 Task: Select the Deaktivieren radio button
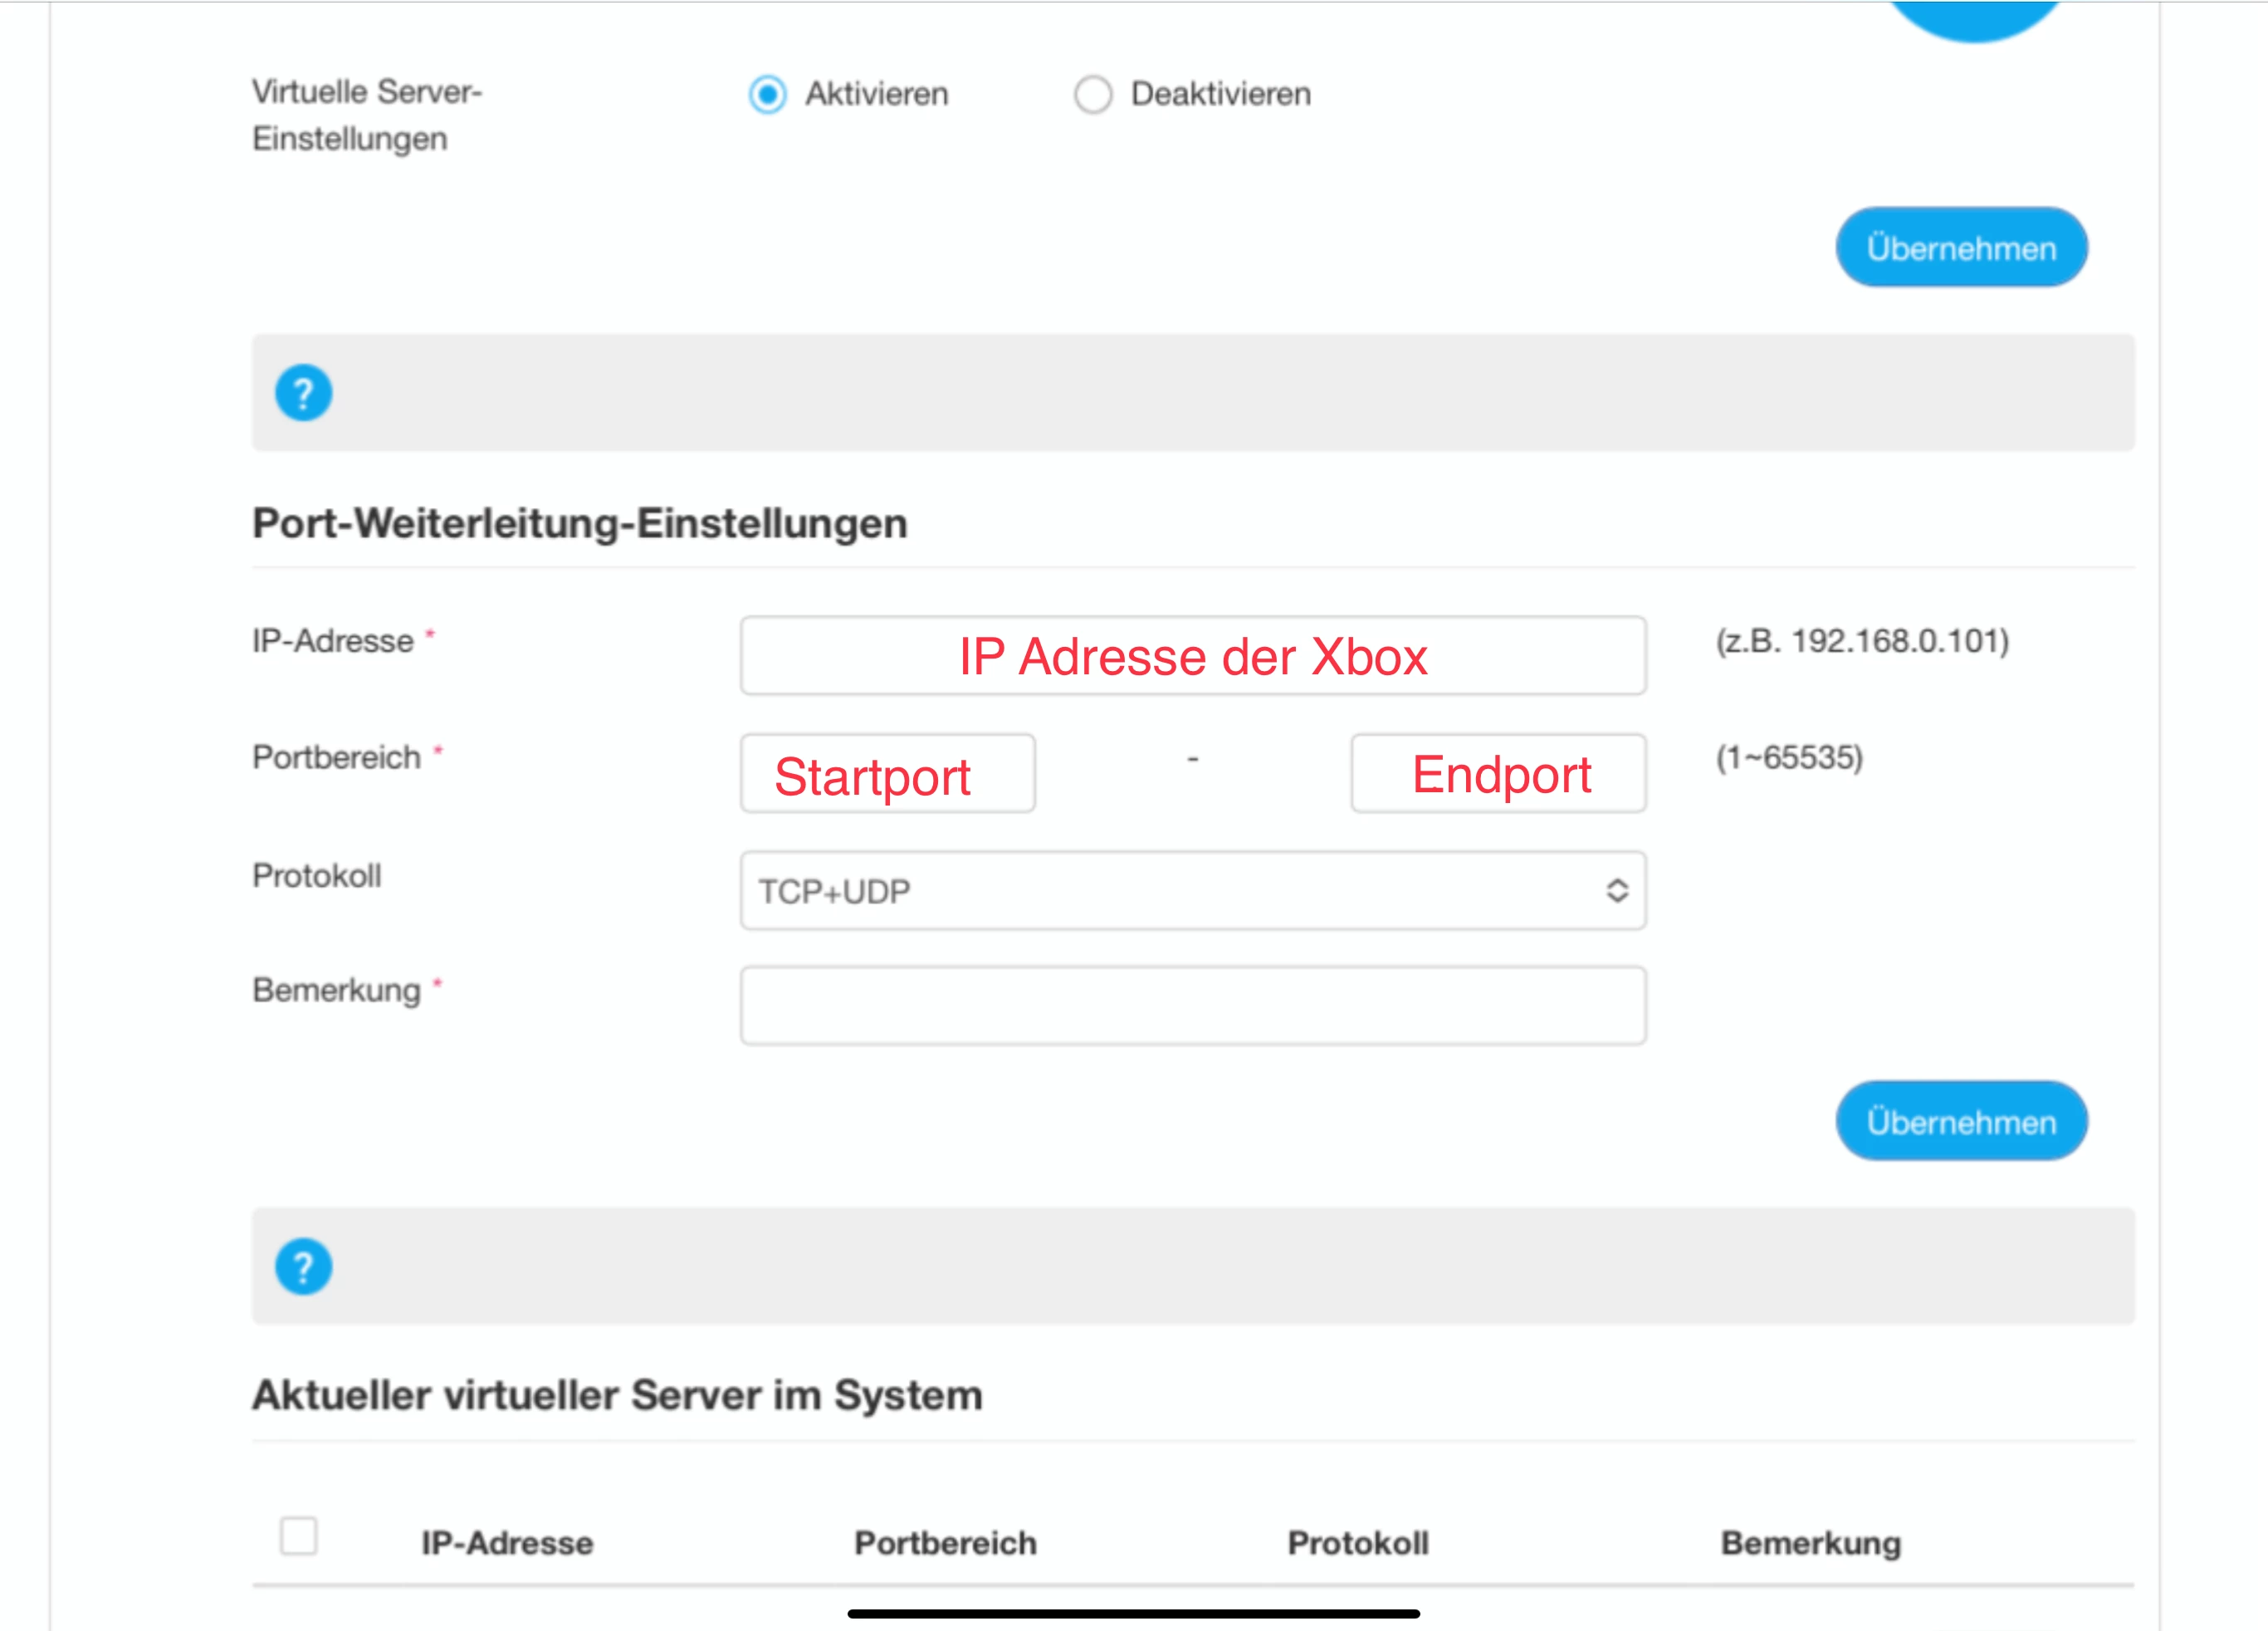pos(1092,95)
